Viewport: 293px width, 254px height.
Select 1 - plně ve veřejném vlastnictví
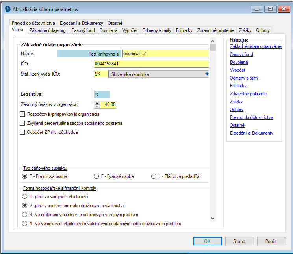tap(25, 197)
